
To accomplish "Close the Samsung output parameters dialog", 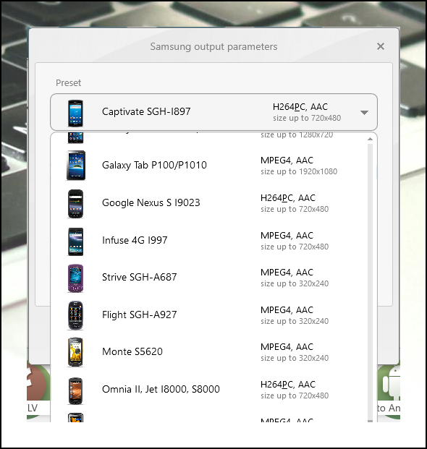I will (380, 46).
